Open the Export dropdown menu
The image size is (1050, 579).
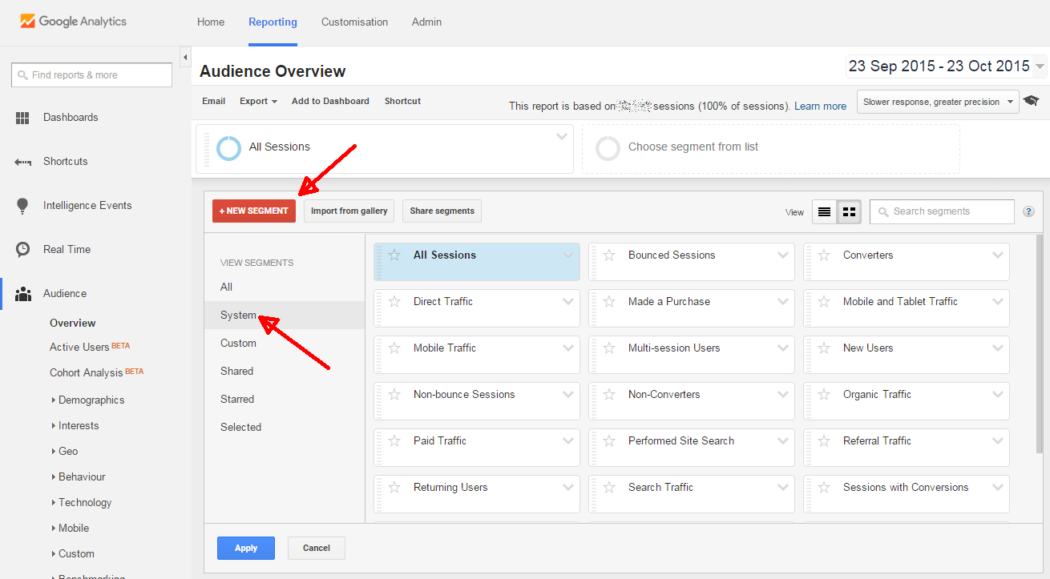click(258, 102)
